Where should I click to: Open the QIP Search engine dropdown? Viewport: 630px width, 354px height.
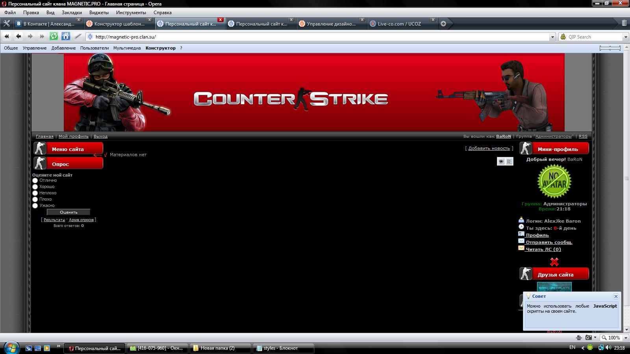coord(626,37)
